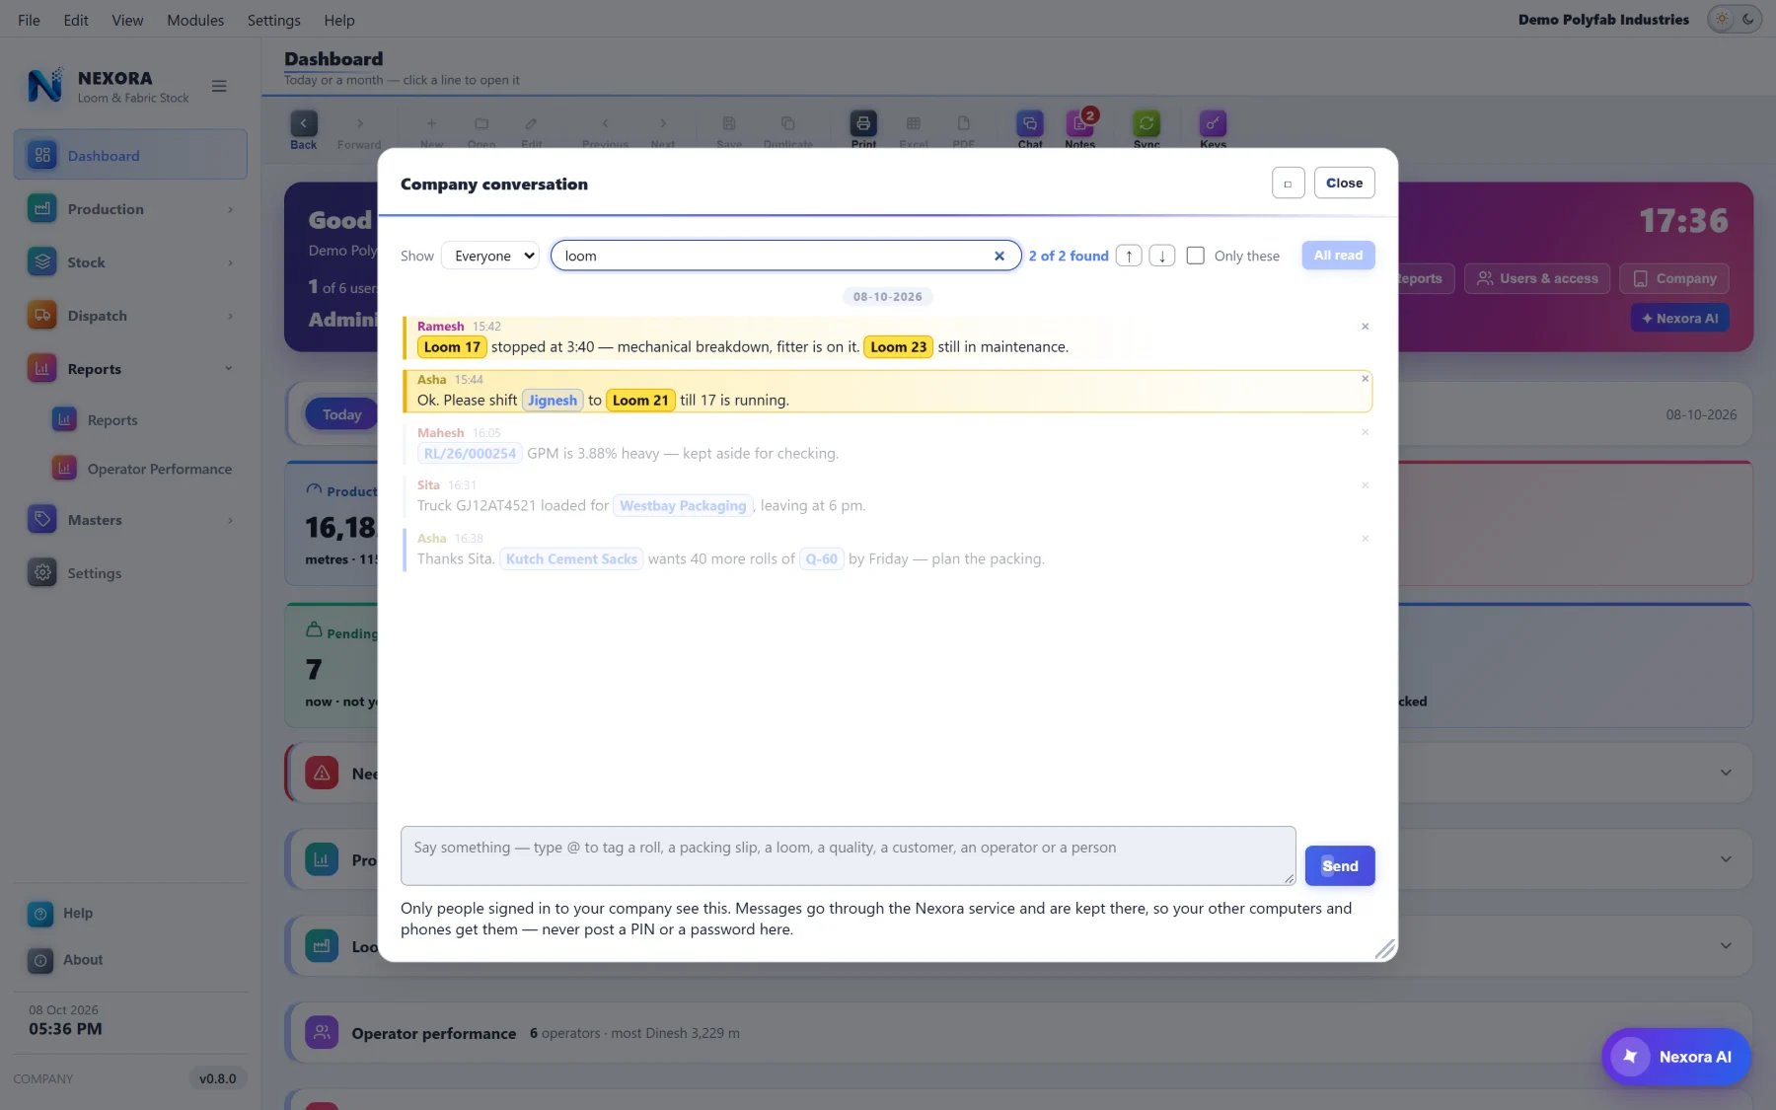1776x1110 pixels.
Task: Click the message compose box
Action: (848, 855)
